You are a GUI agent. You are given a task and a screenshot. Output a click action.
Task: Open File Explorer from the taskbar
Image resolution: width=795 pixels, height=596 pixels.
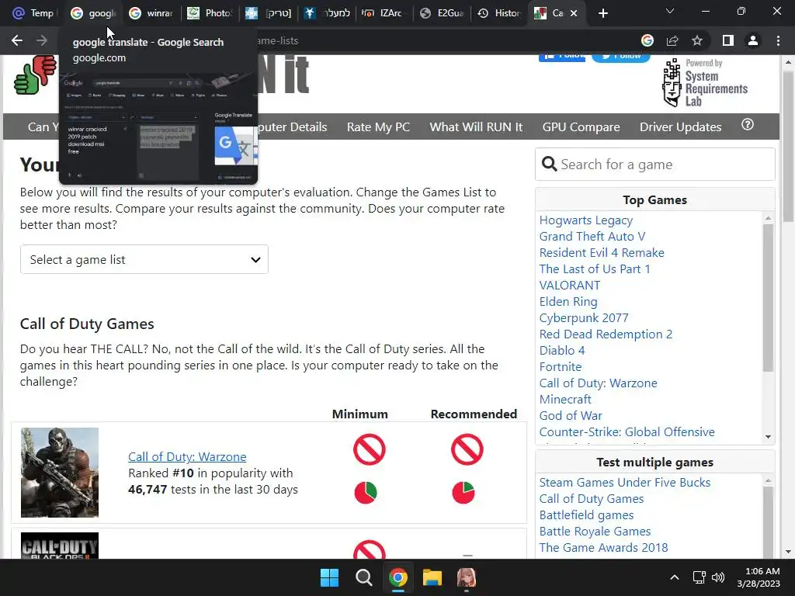(432, 577)
